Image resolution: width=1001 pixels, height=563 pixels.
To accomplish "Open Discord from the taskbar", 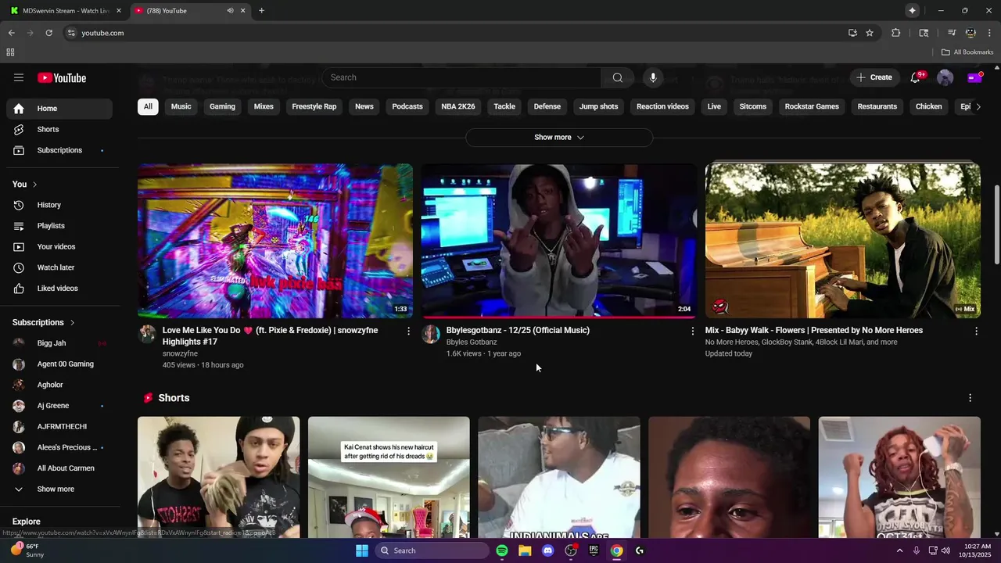I will coord(548,550).
